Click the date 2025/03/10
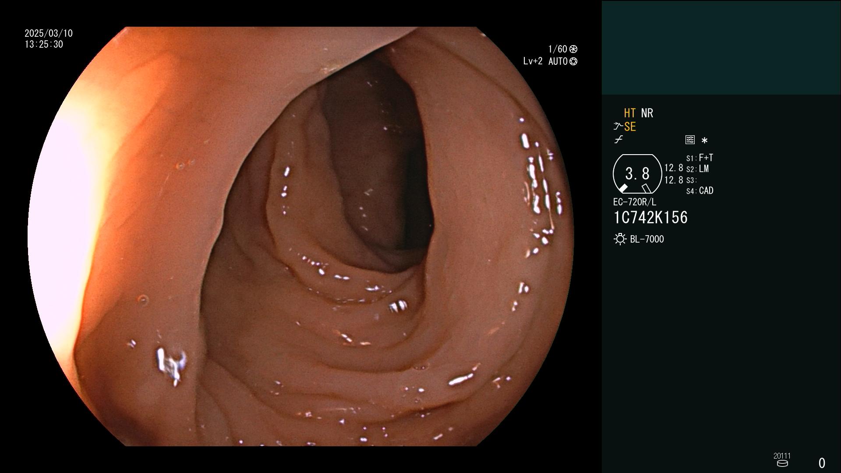The width and height of the screenshot is (841, 473). (49, 33)
